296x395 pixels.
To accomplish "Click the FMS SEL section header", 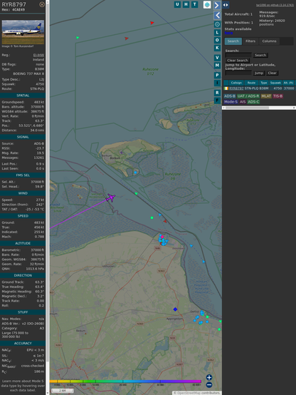I will [23, 175].
